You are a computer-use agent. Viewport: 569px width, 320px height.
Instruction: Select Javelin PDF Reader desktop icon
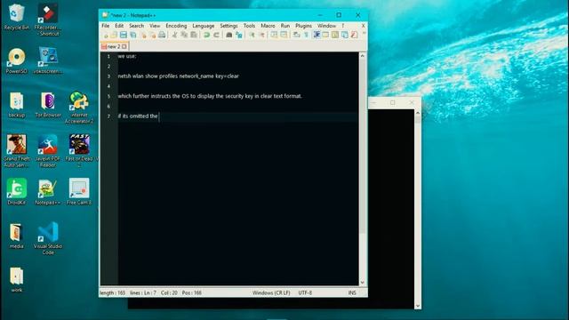47,151
